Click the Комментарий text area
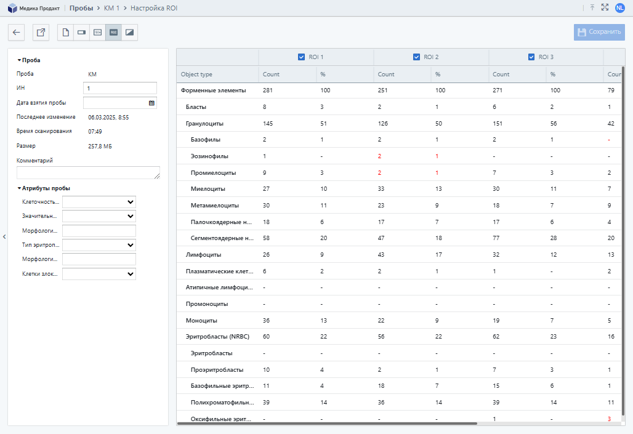The width and height of the screenshot is (633, 434). point(88,173)
